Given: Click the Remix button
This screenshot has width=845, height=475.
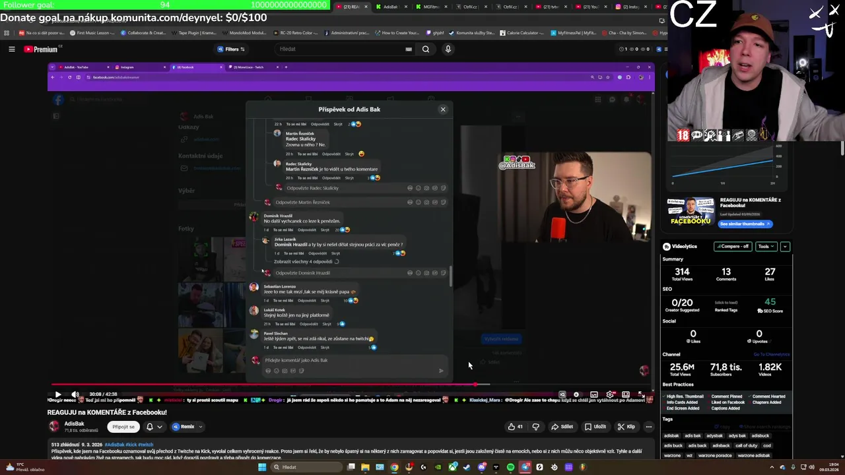Looking at the screenshot, I should (x=184, y=427).
